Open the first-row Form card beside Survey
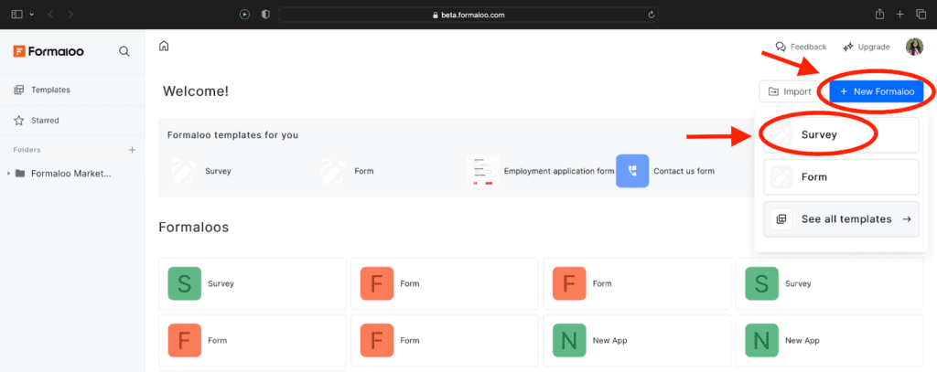This screenshot has height=372, width=937. 445,283
